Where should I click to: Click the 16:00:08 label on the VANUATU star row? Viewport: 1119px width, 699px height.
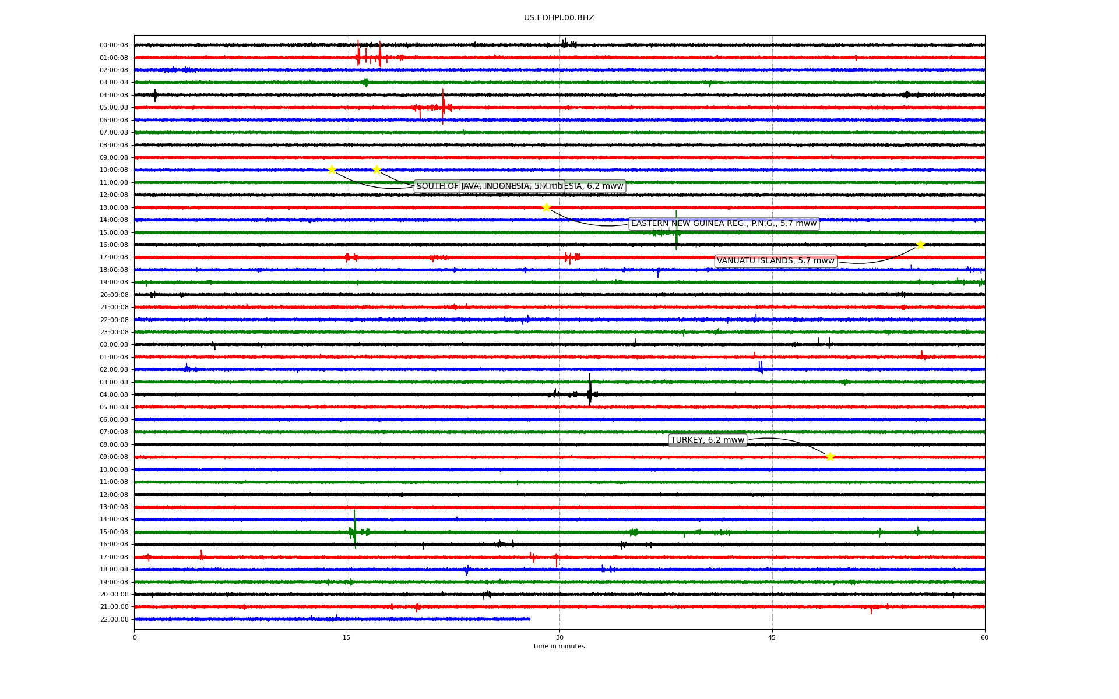pyautogui.click(x=114, y=245)
